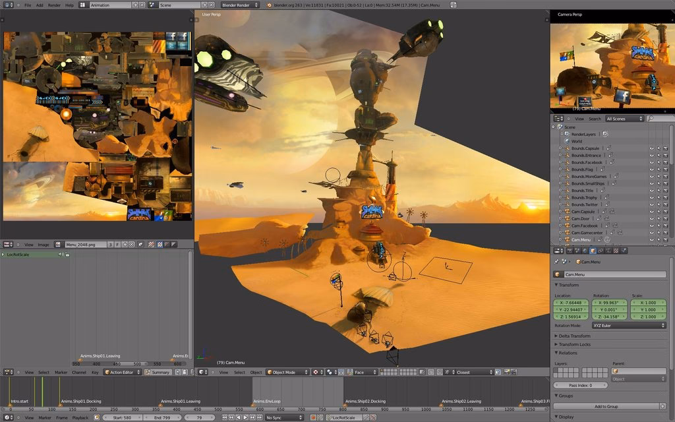Select Bounds.MoreGames in the outliner
This screenshot has height=422, width=675.
tap(589, 177)
